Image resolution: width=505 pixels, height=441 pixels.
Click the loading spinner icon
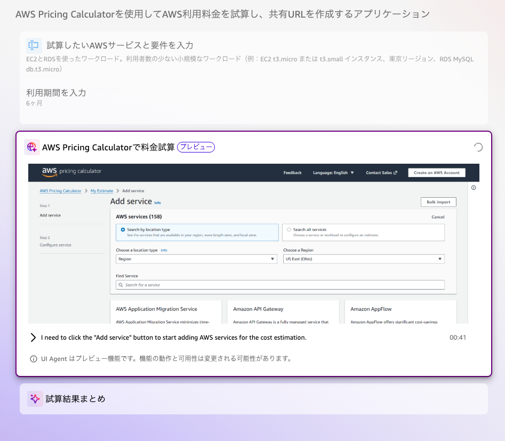point(478,148)
